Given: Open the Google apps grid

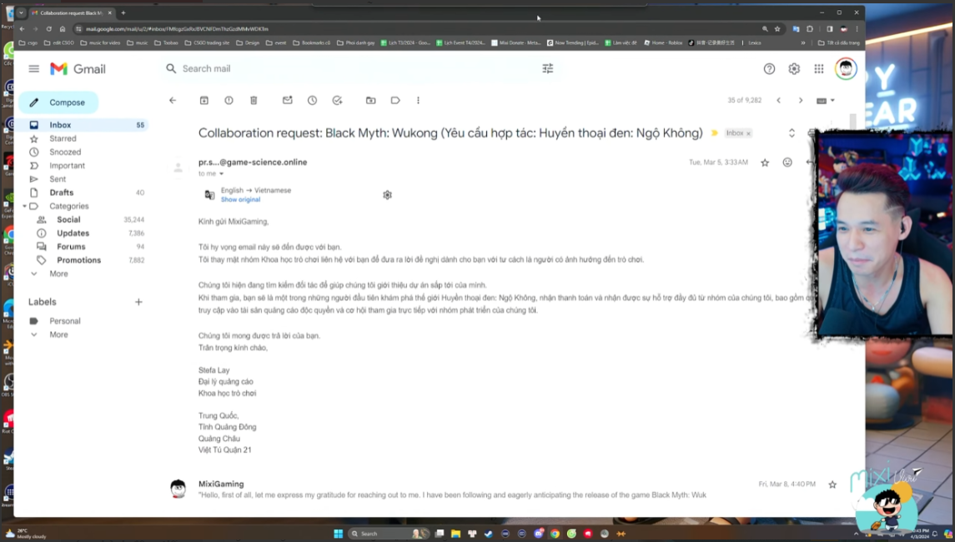Looking at the screenshot, I should pyautogui.click(x=819, y=69).
